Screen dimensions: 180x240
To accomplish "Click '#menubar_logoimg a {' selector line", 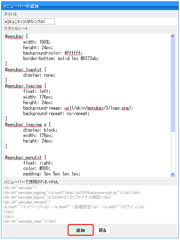I will click(28, 124).
